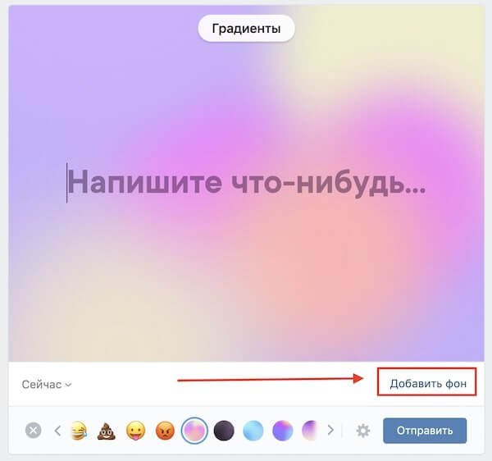Select the violet-blue gradient swatch
This screenshot has width=492, height=461.
[x=282, y=431]
